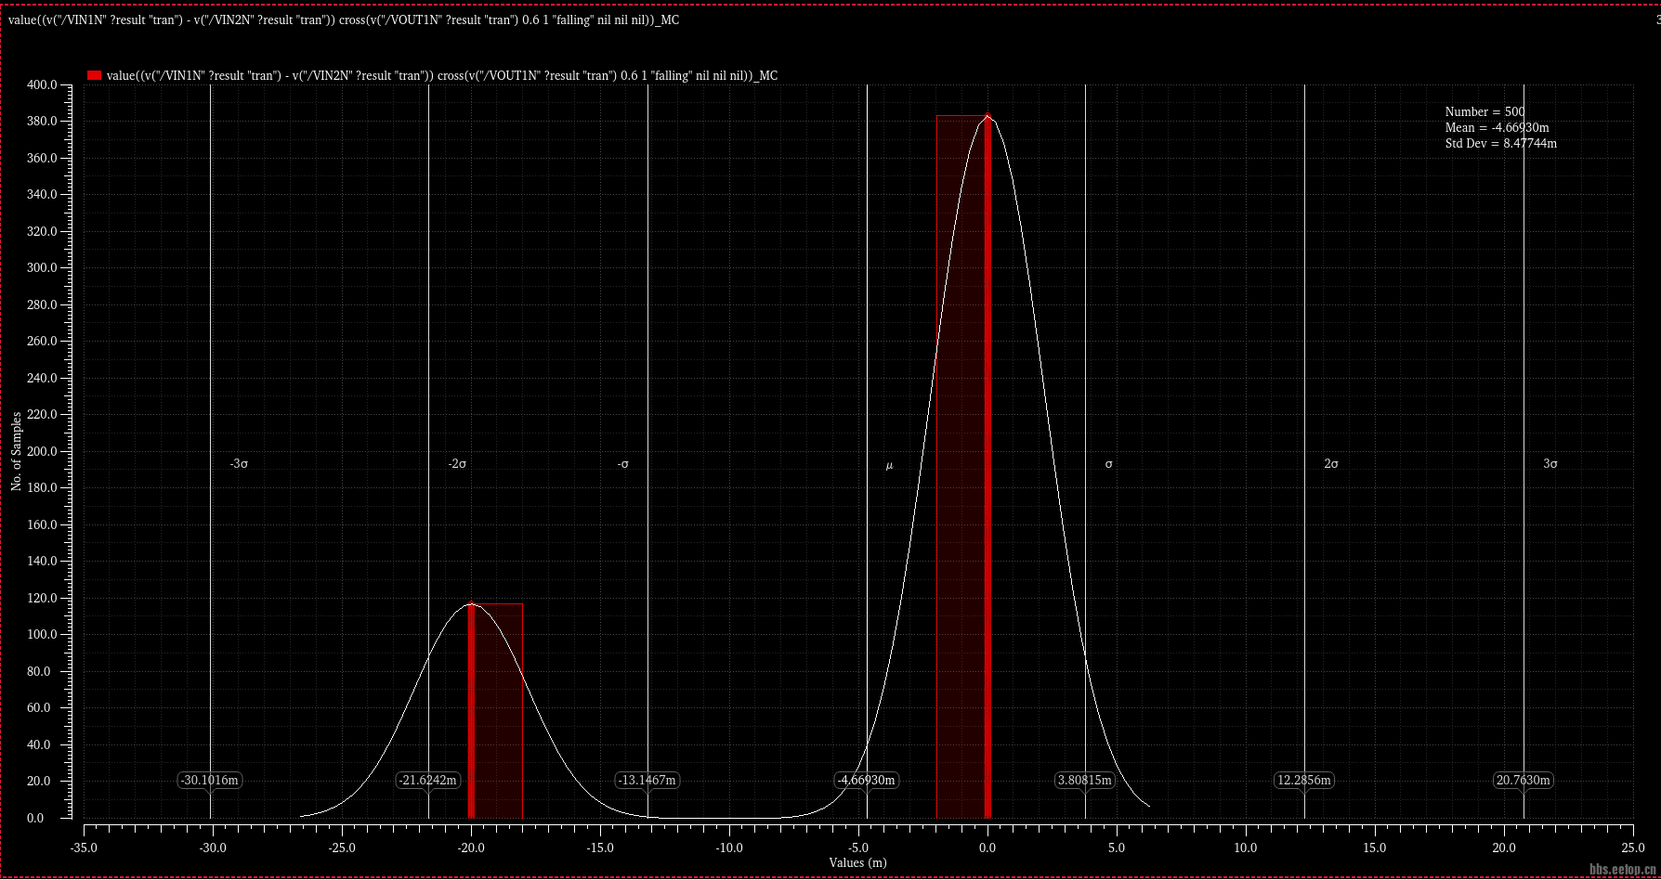Click the 2σ line label
Screen dimensions: 1661x880
pyautogui.click(x=1331, y=463)
